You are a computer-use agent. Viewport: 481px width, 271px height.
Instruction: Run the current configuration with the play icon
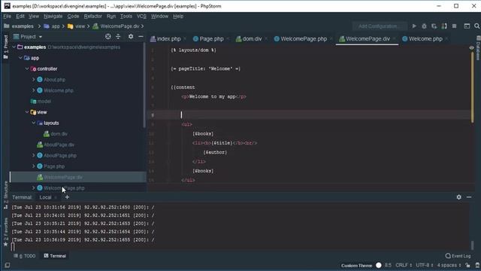tap(414, 26)
